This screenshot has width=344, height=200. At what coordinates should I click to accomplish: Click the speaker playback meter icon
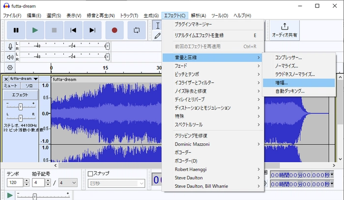10,57
